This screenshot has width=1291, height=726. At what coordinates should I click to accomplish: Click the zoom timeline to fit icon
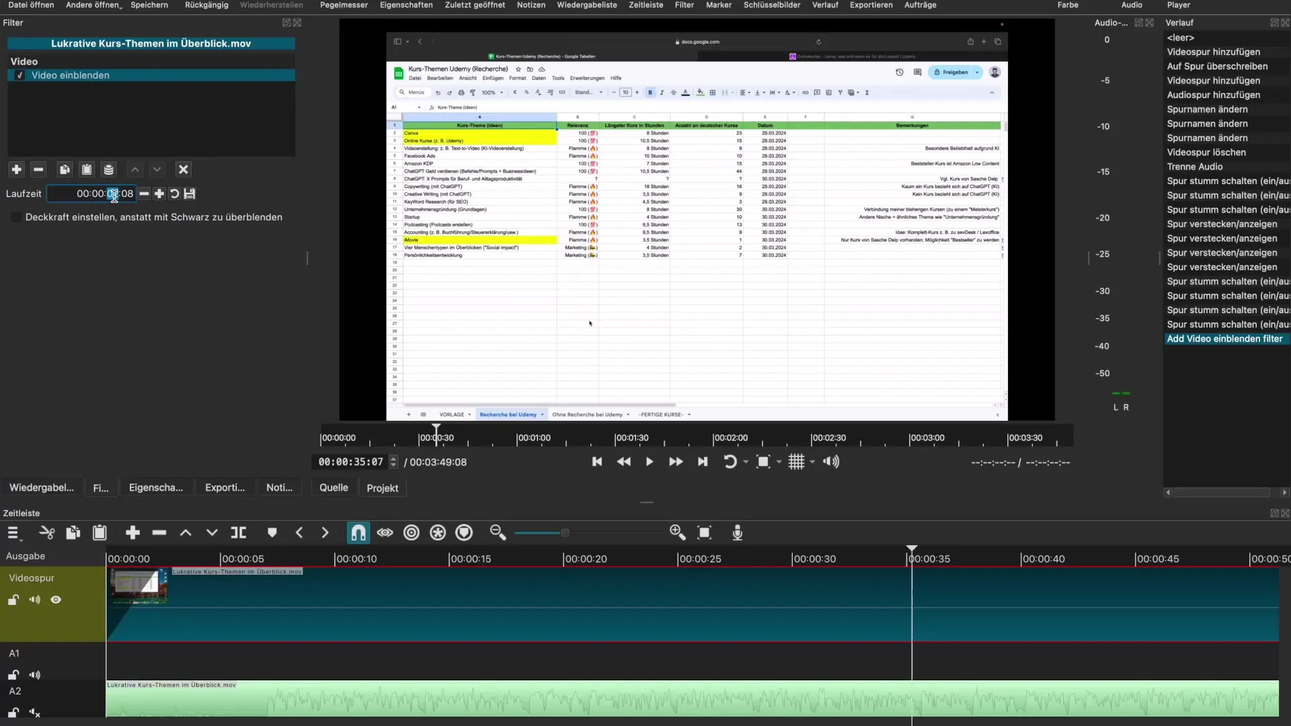pyautogui.click(x=705, y=533)
